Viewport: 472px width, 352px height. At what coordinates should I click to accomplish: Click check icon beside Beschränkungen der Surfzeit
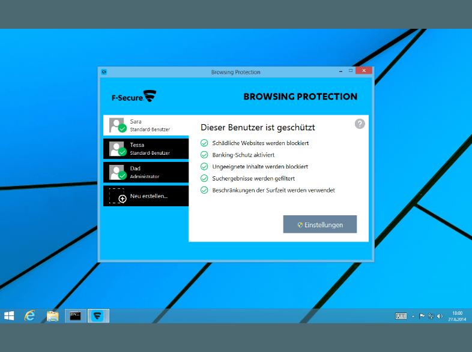(204, 190)
